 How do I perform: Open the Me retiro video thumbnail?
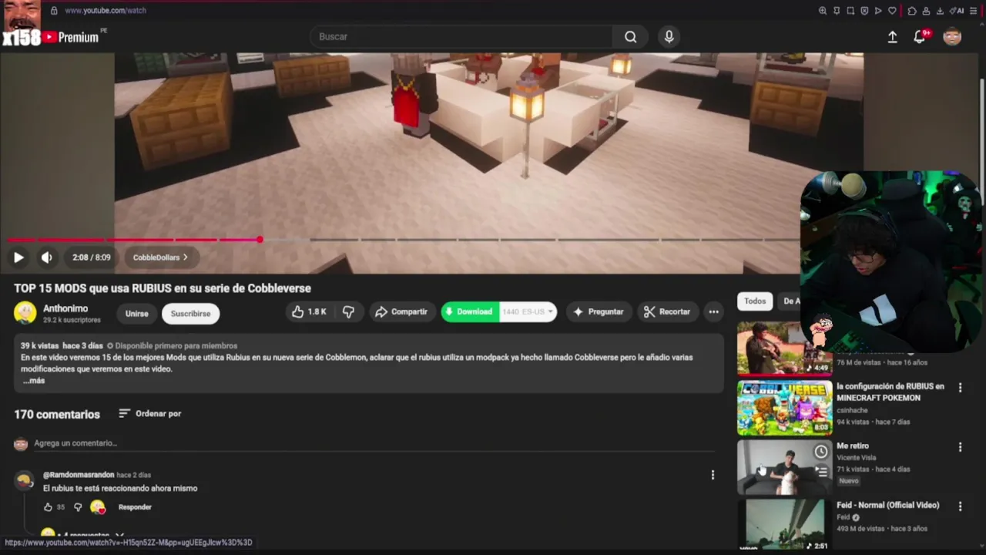pyautogui.click(x=784, y=467)
